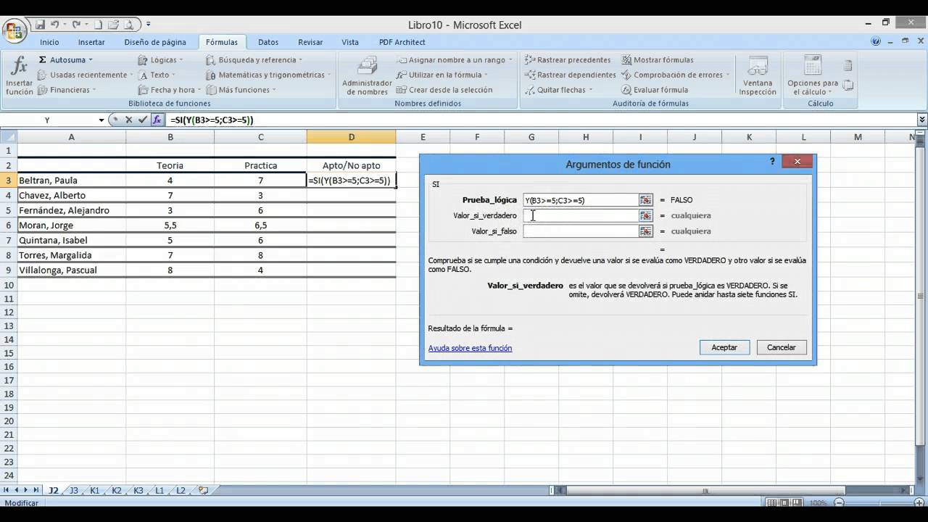Click Evaluar fórmula
The height and width of the screenshot is (522, 928).
click(x=655, y=90)
